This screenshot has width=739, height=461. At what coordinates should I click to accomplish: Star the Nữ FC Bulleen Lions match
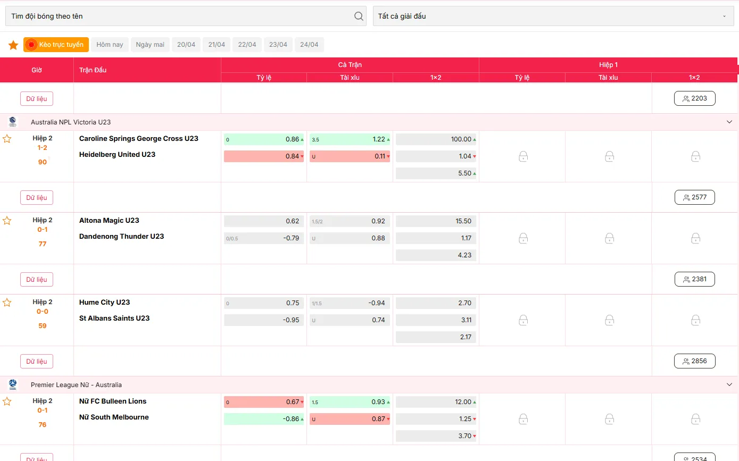coord(7,401)
